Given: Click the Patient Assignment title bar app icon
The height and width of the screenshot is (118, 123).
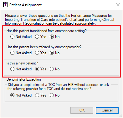Looking at the screenshot, I should [5, 5].
